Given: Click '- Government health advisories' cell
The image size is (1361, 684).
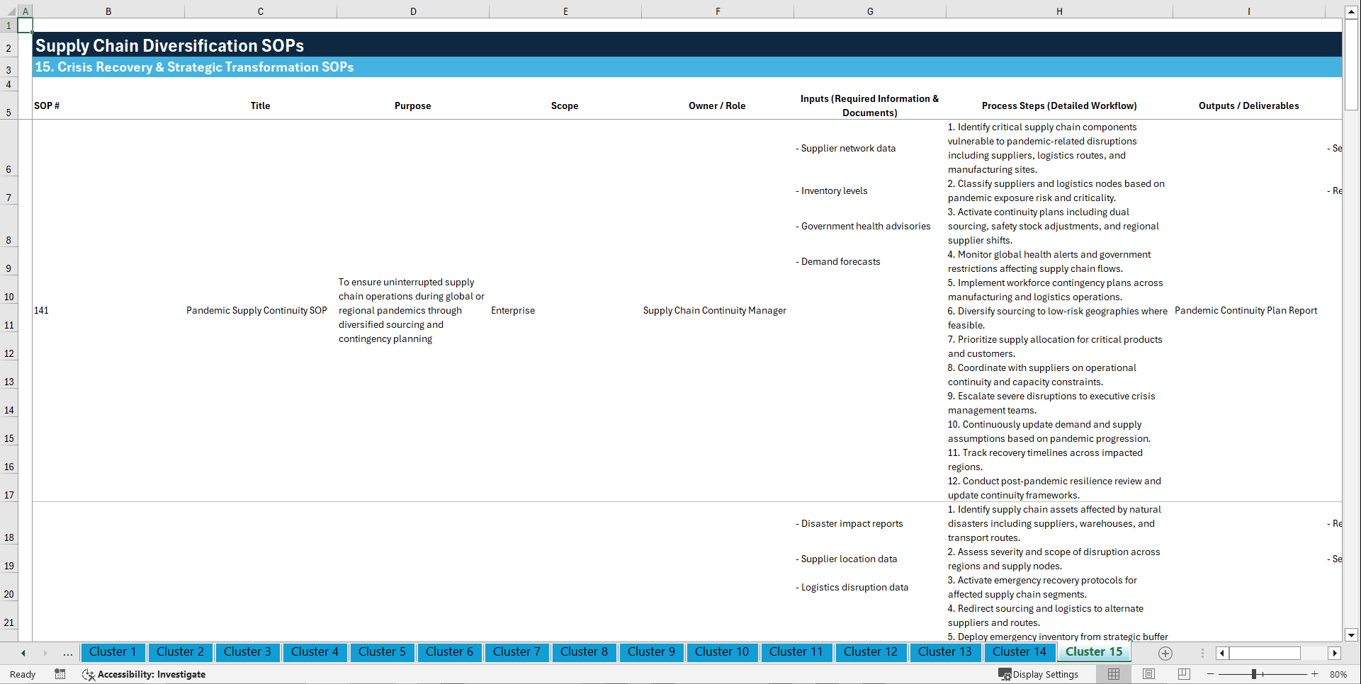Looking at the screenshot, I should (x=870, y=226).
